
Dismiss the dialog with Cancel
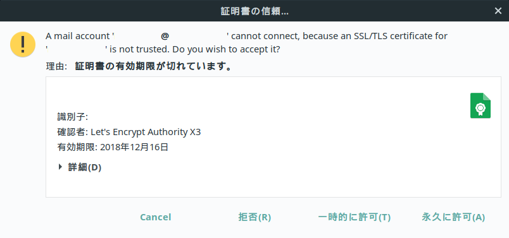pyautogui.click(x=156, y=217)
